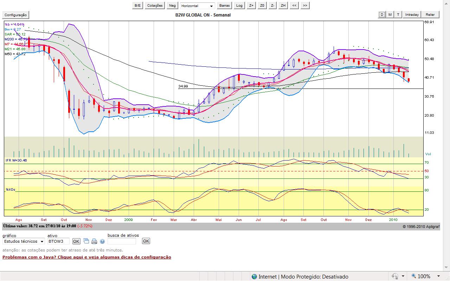
Task: Click the ativo field containing BTOW3
Action: coord(58,241)
